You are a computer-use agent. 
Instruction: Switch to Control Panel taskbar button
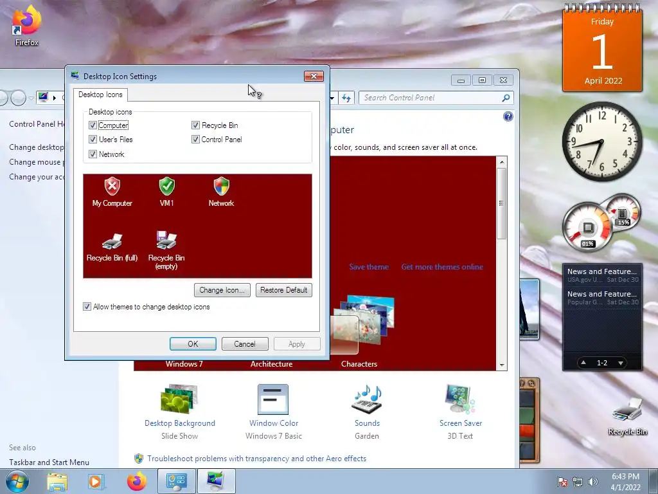[x=176, y=481]
